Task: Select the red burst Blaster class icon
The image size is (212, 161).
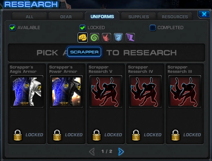Action: (106, 37)
